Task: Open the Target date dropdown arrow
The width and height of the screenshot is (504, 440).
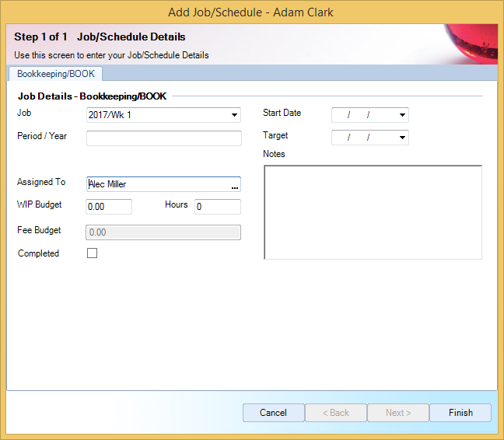Action: [402, 138]
